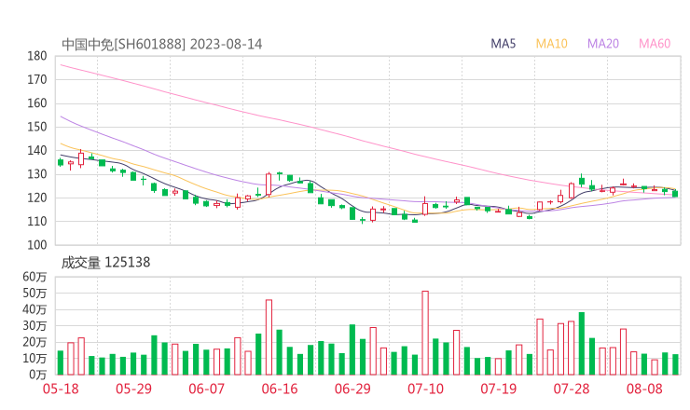Image resolution: width=690 pixels, height=410 pixels.
Task: Click the 130 price axis label
Action: [37, 174]
